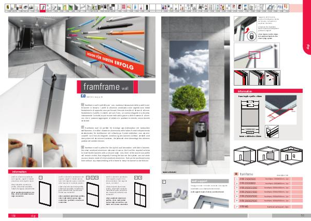Click the single-panel frame diagram labeled 1

tap(45, 194)
